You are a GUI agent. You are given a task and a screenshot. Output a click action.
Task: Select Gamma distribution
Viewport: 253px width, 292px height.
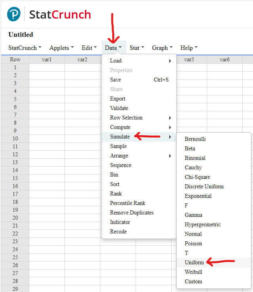point(214,215)
